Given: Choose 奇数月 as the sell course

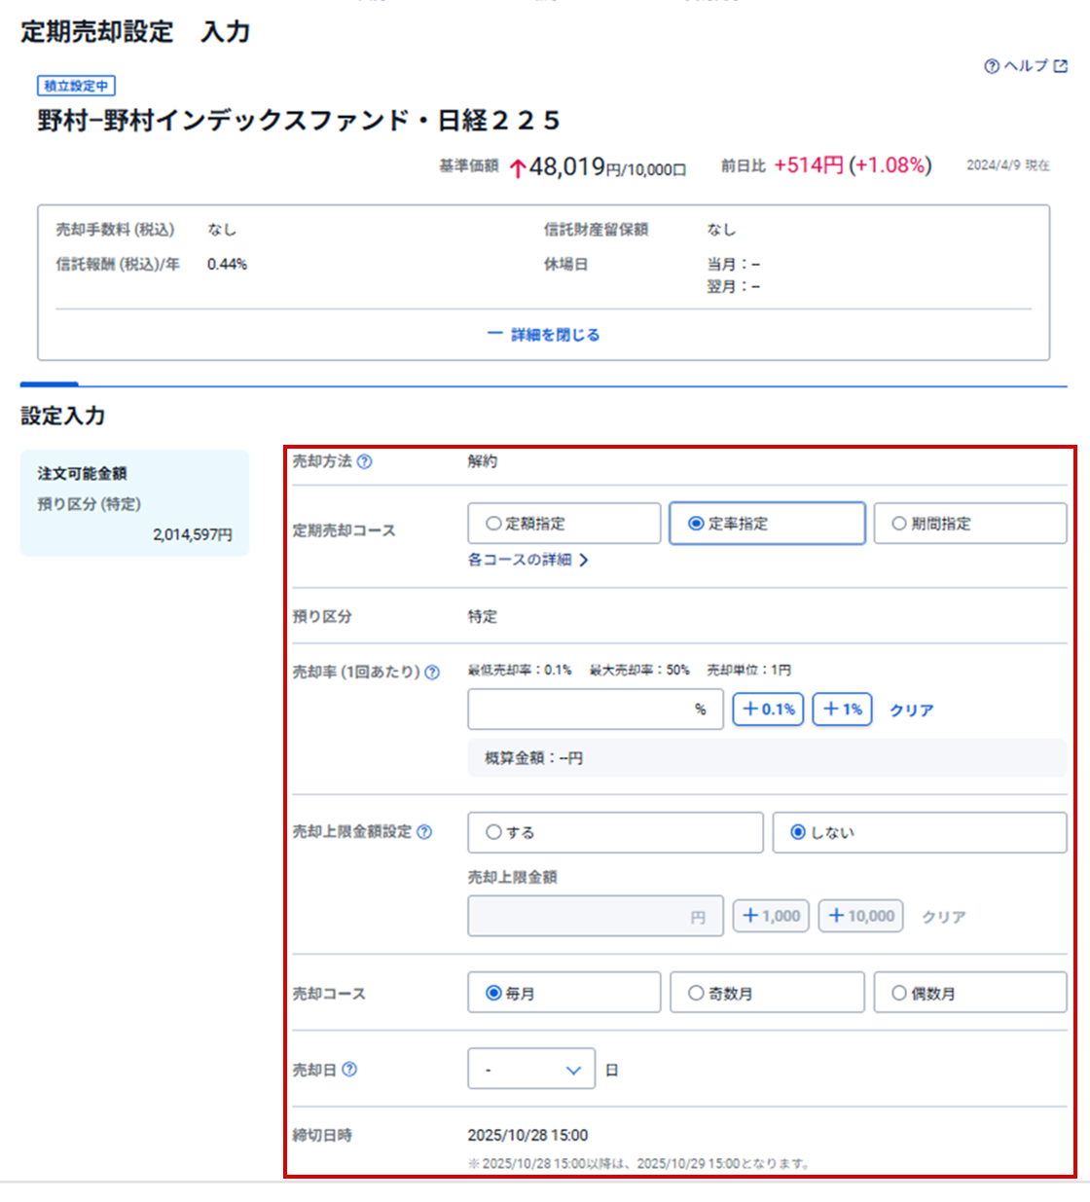Looking at the screenshot, I should click(767, 993).
